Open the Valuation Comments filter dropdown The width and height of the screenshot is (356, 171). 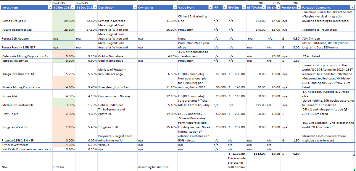click(352, 8)
